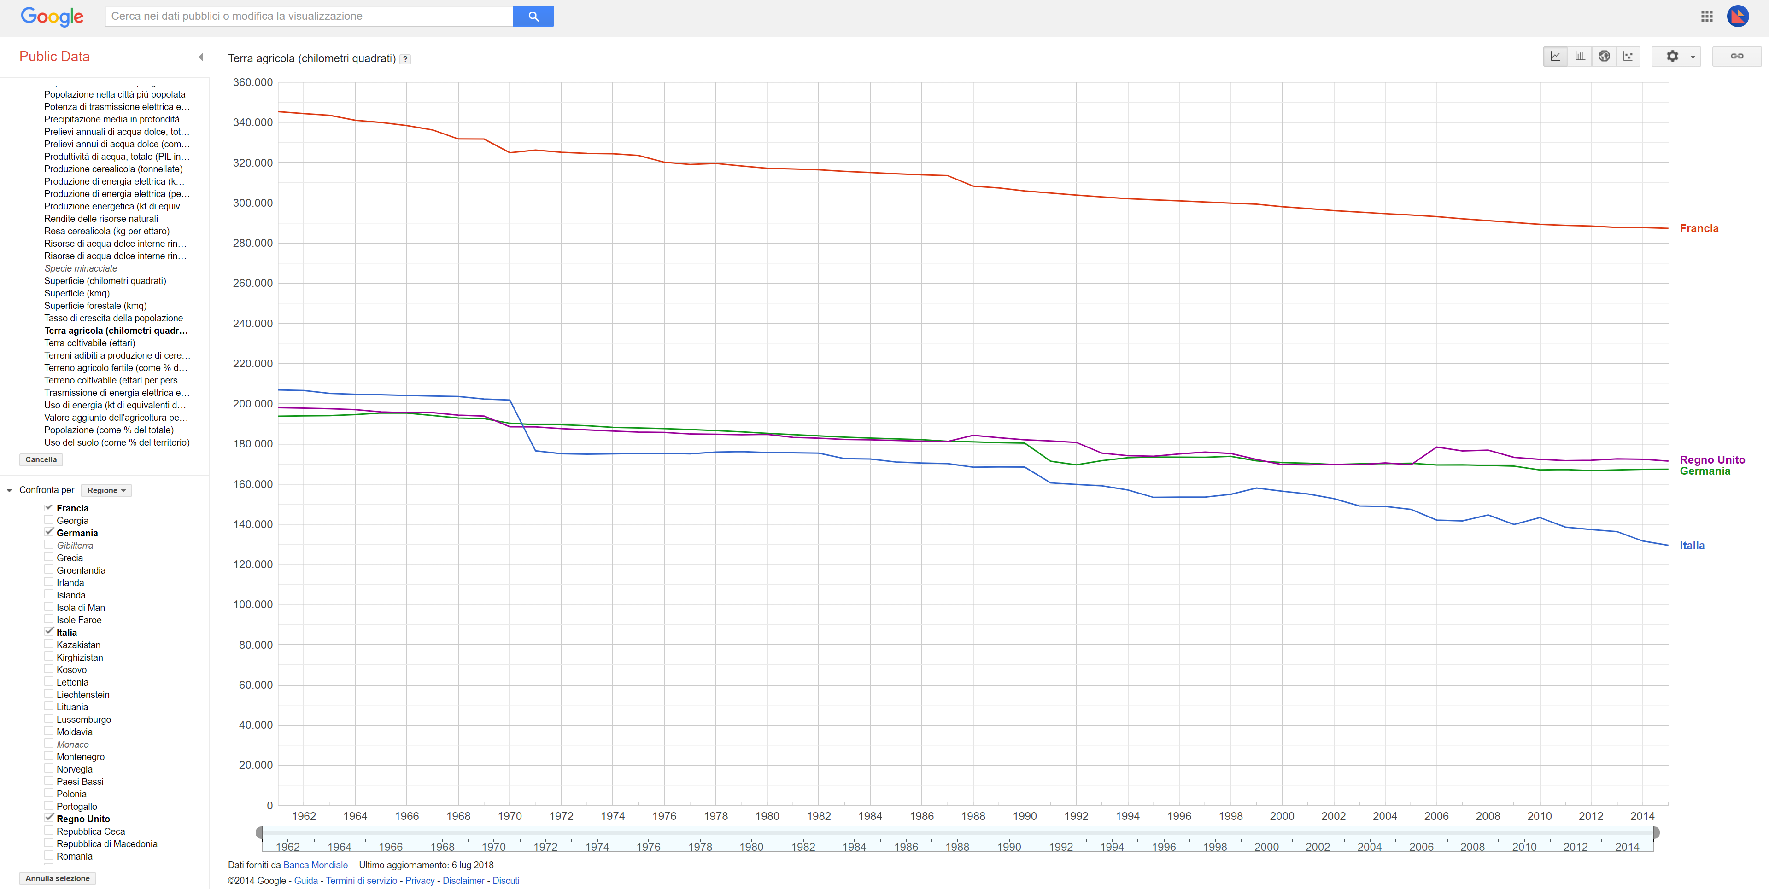This screenshot has height=889, width=1769.
Task: Click the question mark help icon
Action: point(406,59)
